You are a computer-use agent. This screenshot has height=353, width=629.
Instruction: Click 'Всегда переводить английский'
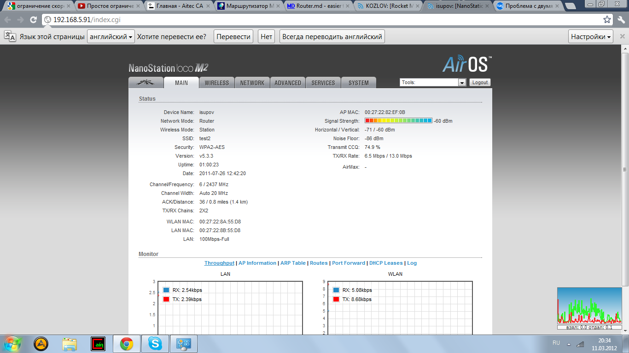[x=332, y=37]
